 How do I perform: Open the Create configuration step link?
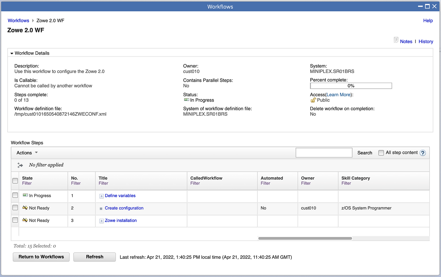tap(124, 208)
